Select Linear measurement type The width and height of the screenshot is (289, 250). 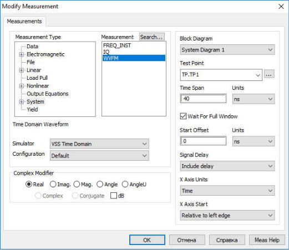point(34,70)
